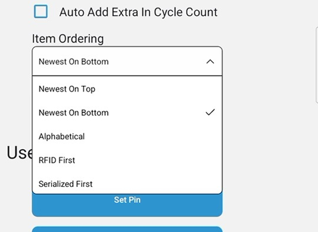Choose the checked Newest On Bottom option
318x232 pixels.
tap(73, 113)
